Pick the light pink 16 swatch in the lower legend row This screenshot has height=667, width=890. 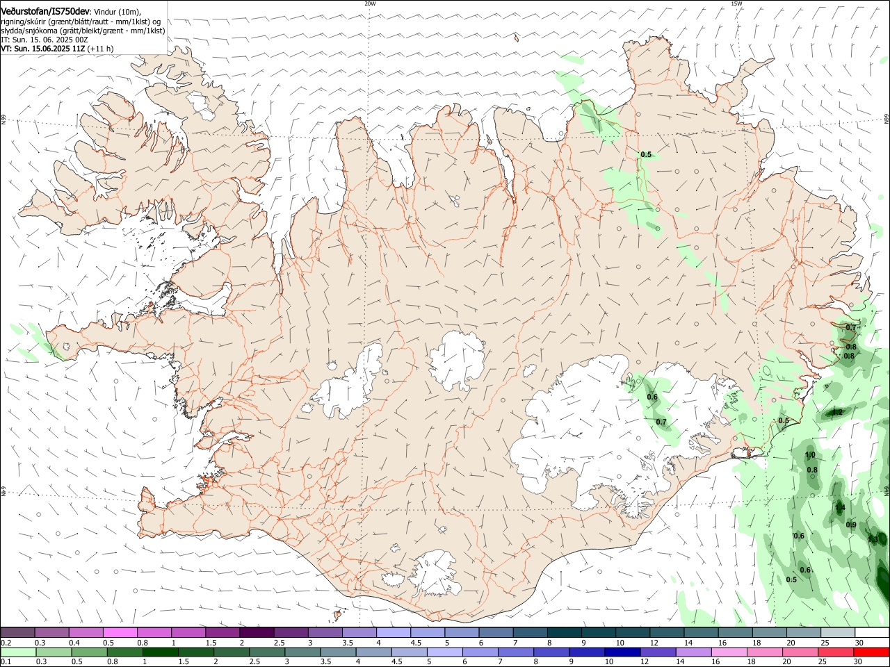tap(729, 652)
